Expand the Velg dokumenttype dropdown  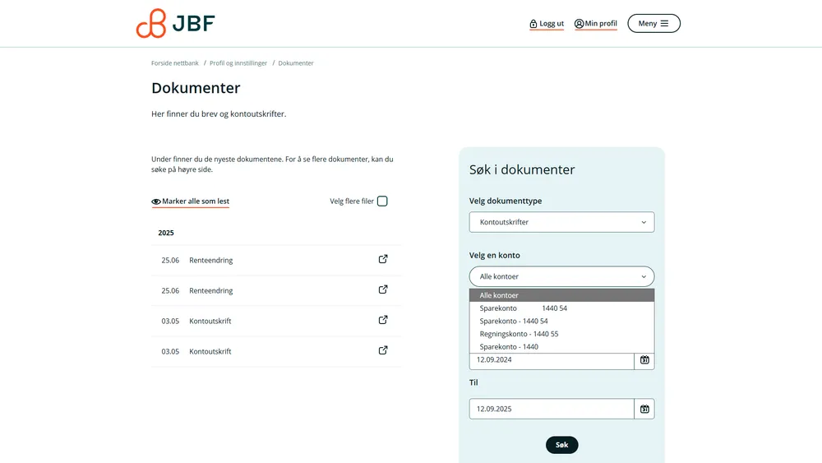click(561, 222)
